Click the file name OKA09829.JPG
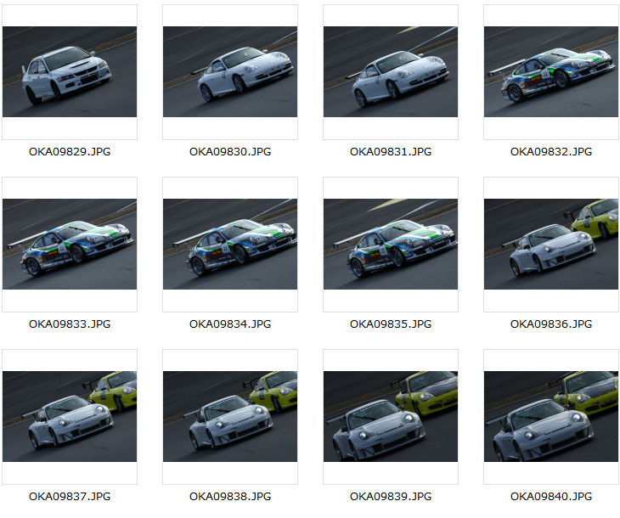 (70, 152)
